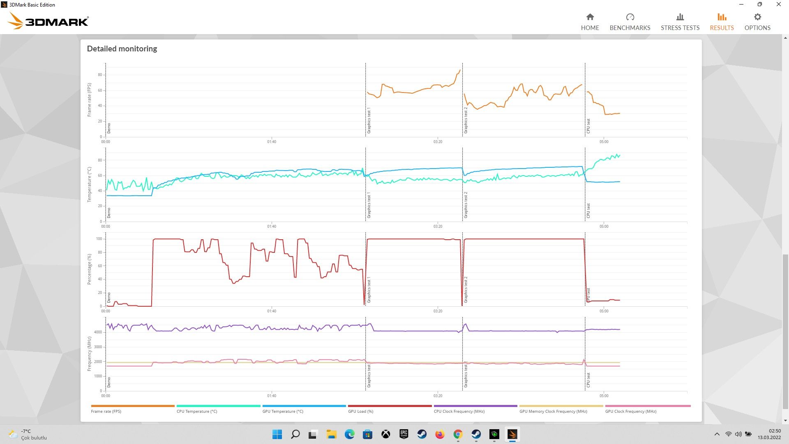Click the 3DMark logo

coord(48,21)
